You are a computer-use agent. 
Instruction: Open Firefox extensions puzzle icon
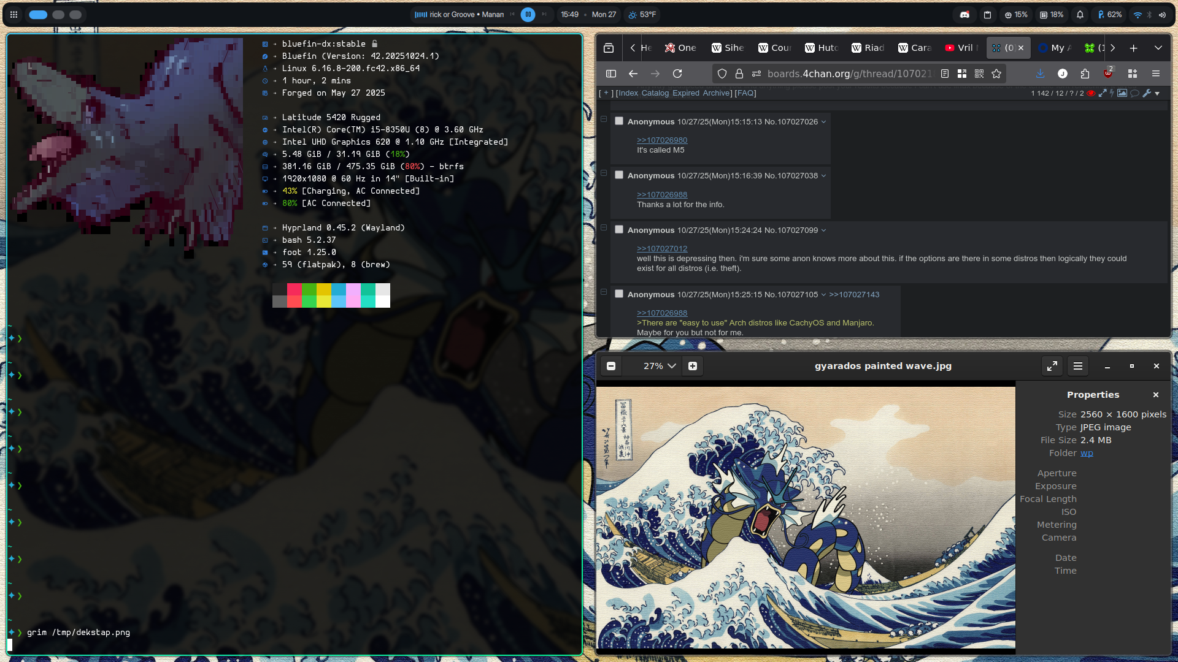click(1085, 74)
